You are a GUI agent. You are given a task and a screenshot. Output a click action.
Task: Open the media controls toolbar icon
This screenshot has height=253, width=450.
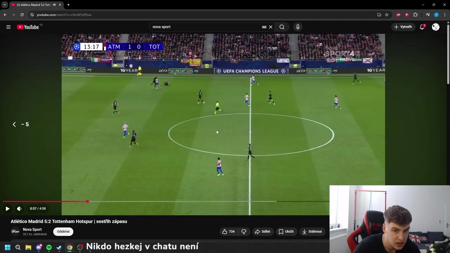428,15
